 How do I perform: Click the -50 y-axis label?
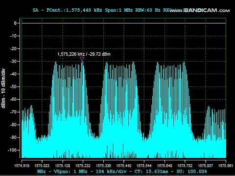tap(13, 87)
